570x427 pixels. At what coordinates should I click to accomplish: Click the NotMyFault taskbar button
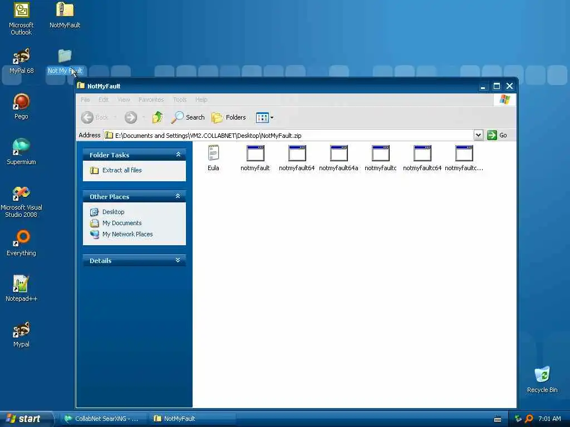[x=193, y=419]
